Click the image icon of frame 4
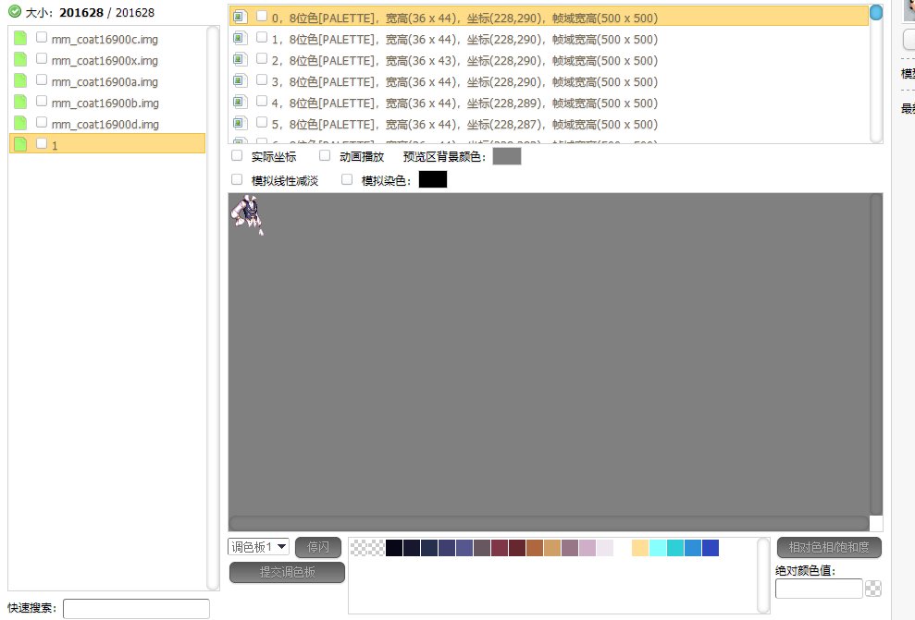915x620 pixels. pyautogui.click(x=240, y=102)
